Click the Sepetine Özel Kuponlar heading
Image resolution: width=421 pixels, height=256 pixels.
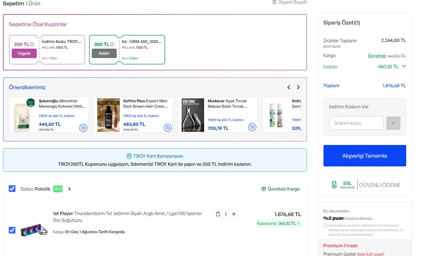tap(38, 24)
